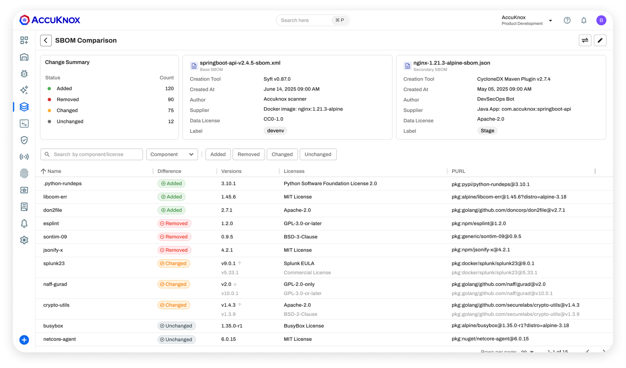Click the devenv label chip

[x=275, y=131]
